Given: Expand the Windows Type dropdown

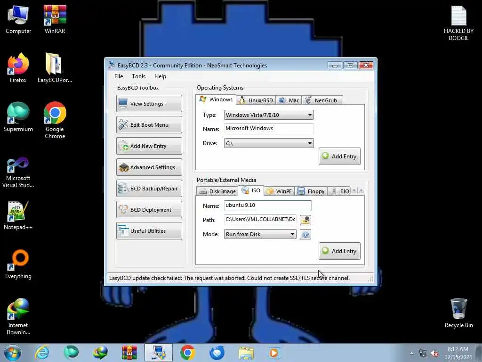Looking at the screenshot, I should coord(269,115).
